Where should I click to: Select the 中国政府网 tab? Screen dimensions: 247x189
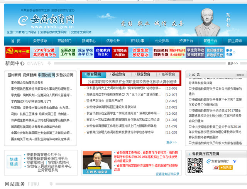tap(46, 75)
